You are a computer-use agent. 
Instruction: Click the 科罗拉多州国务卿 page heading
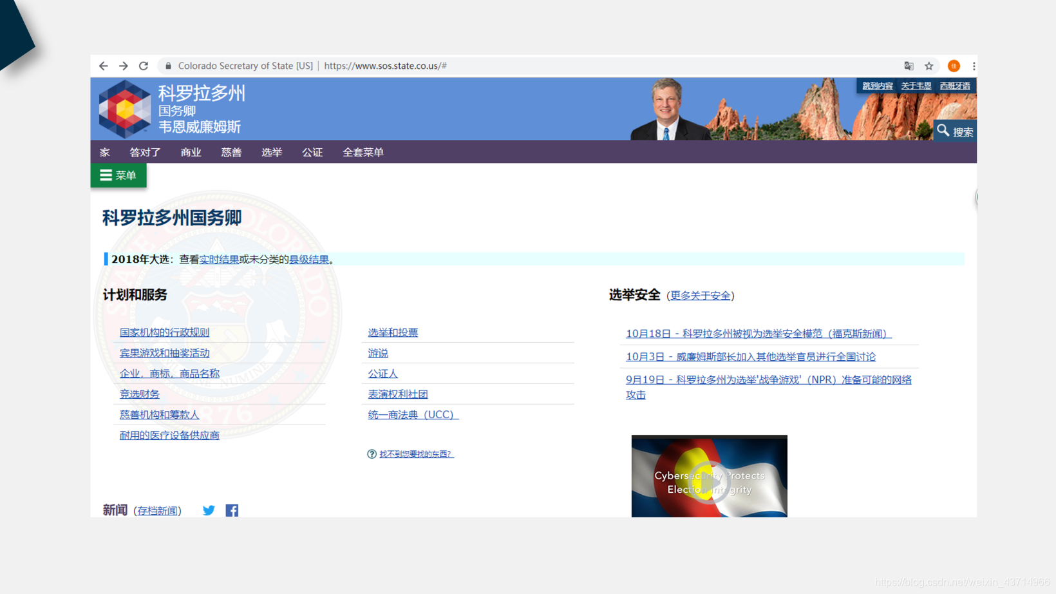tap(172, 218)
